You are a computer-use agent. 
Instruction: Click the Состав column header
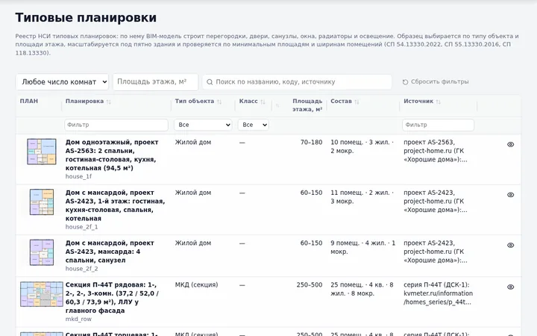341,101
